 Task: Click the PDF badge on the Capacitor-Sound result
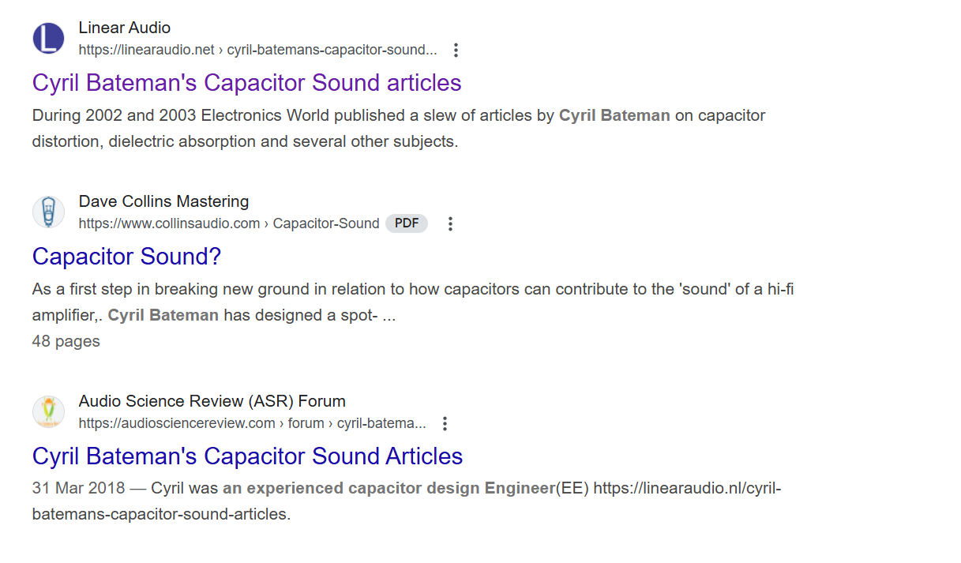click(407, 223)
